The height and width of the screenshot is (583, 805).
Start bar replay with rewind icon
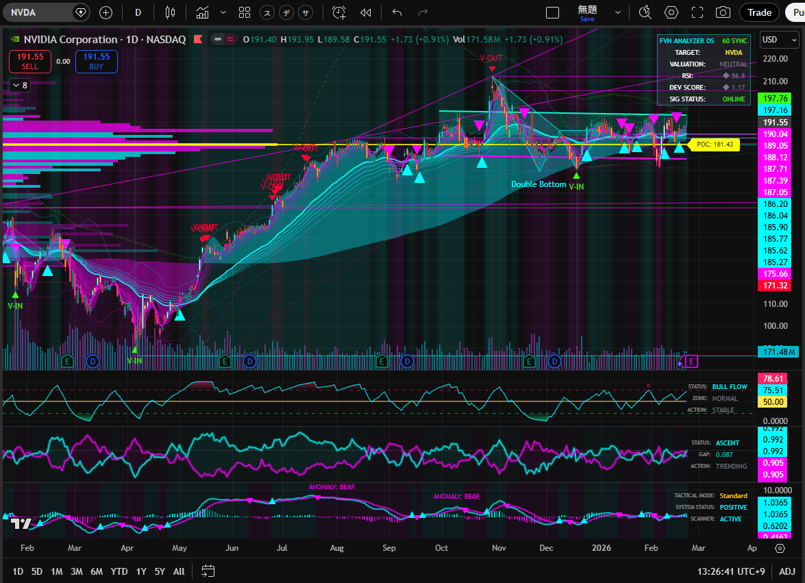(x=366, y=13)
